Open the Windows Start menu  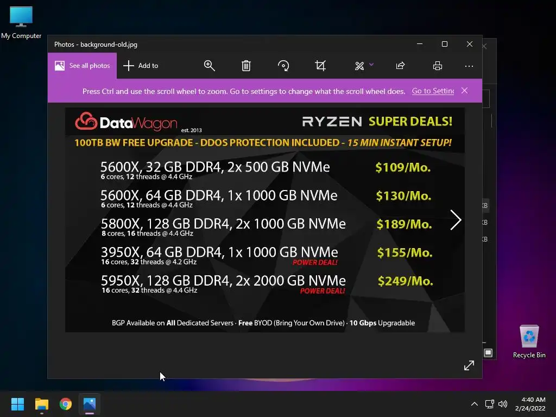click(x=17, y=404)
